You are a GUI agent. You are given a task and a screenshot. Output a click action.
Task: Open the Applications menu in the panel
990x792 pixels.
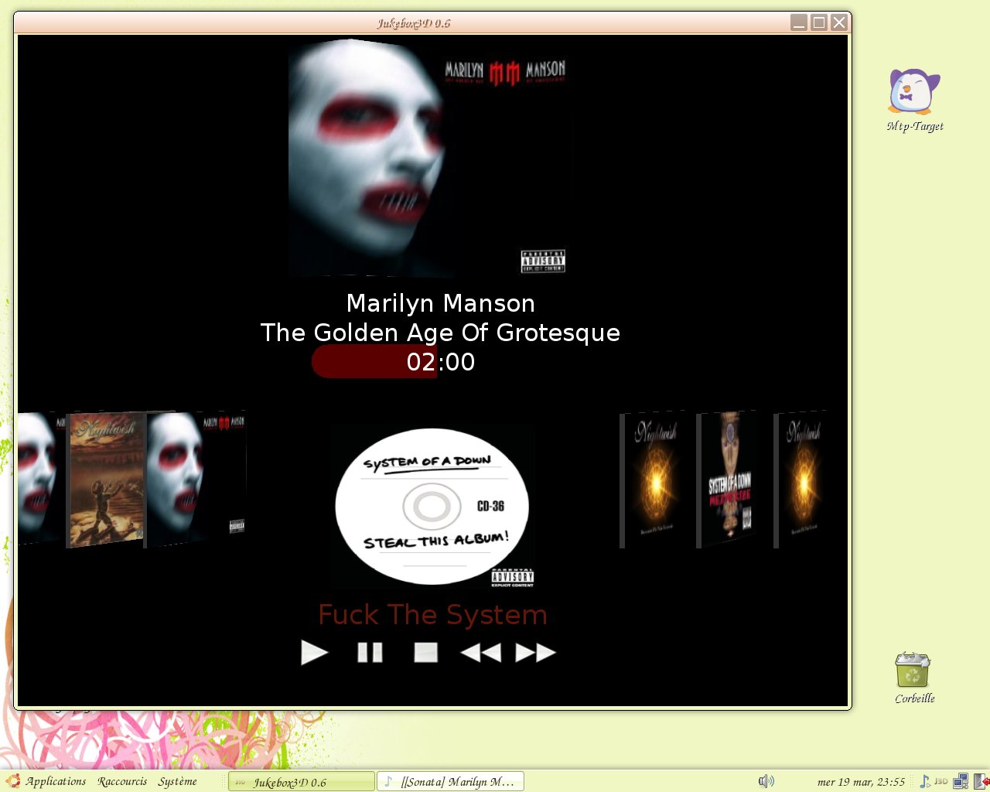coord(56,781)
